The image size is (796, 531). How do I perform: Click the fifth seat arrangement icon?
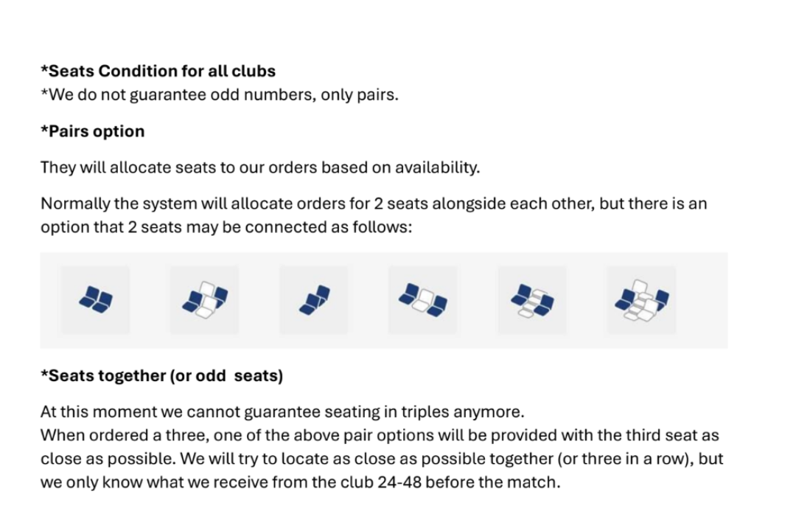click(532, 299)
